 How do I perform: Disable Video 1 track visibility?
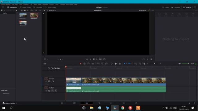click(53, 81)
